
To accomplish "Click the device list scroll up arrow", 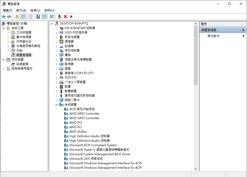I will click(196, 24).
